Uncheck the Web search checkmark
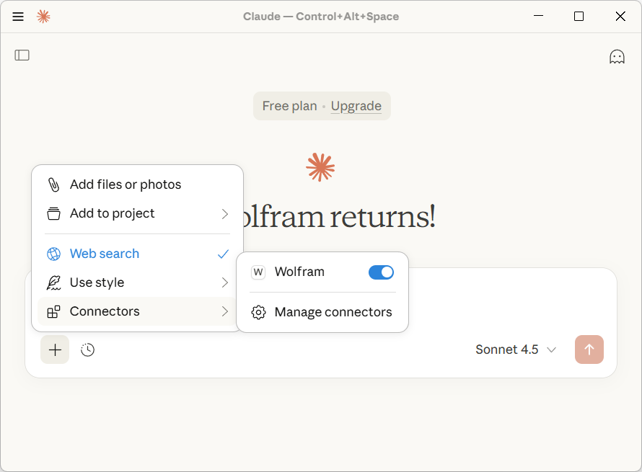 [x=223, y=254]
